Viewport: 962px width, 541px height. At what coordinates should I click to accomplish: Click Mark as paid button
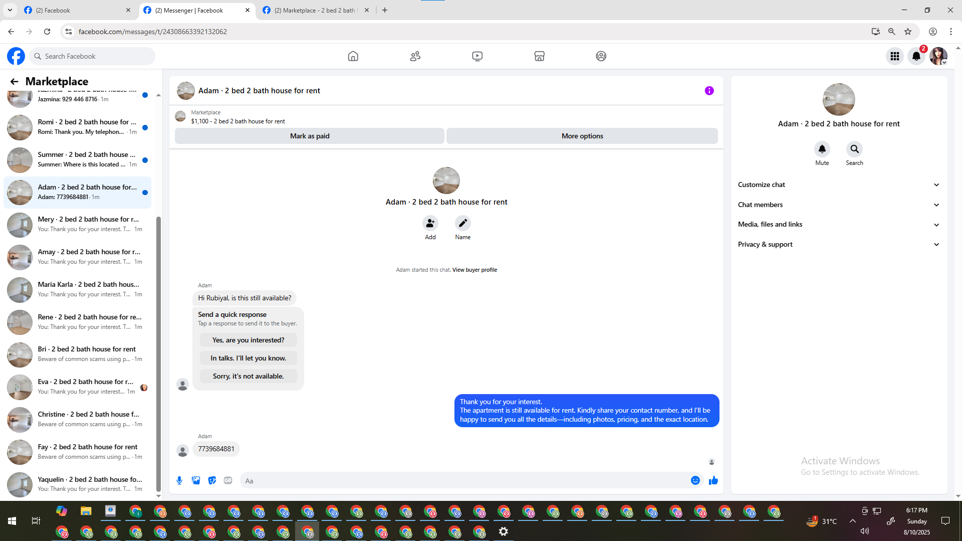tap(310, 136)
